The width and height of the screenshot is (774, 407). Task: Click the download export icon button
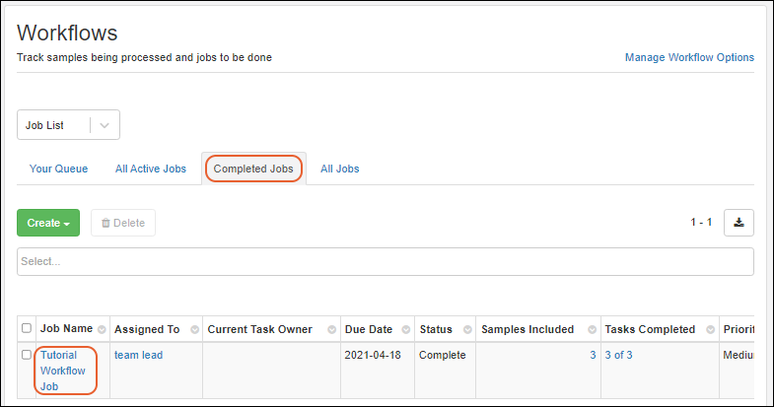coord(739,223)
